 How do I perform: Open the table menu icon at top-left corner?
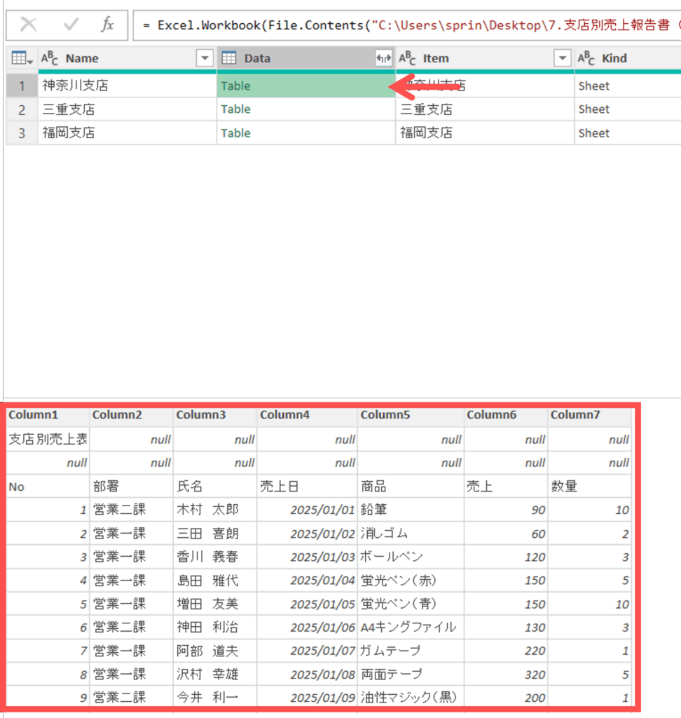(22, 59)
